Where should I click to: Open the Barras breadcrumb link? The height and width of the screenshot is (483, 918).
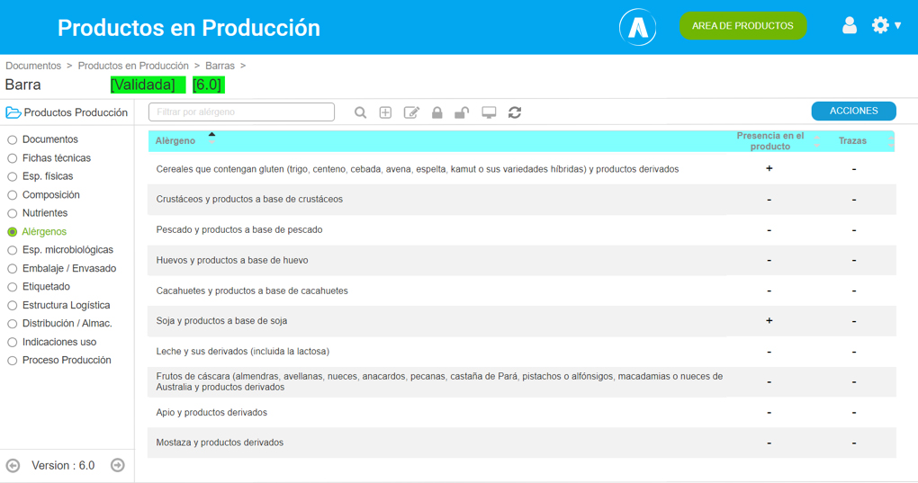click(220, 66)
